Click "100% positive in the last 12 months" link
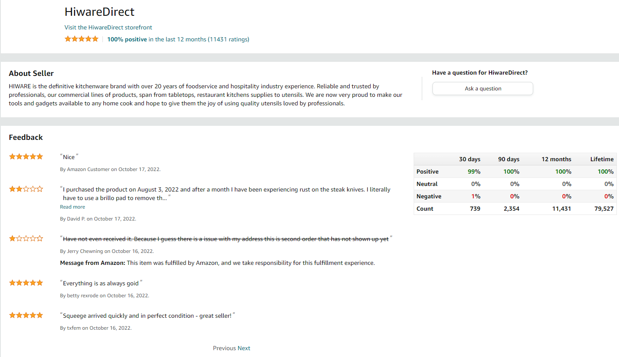Image resolution: width=619 pixels, height=357 pixels. 178,39
